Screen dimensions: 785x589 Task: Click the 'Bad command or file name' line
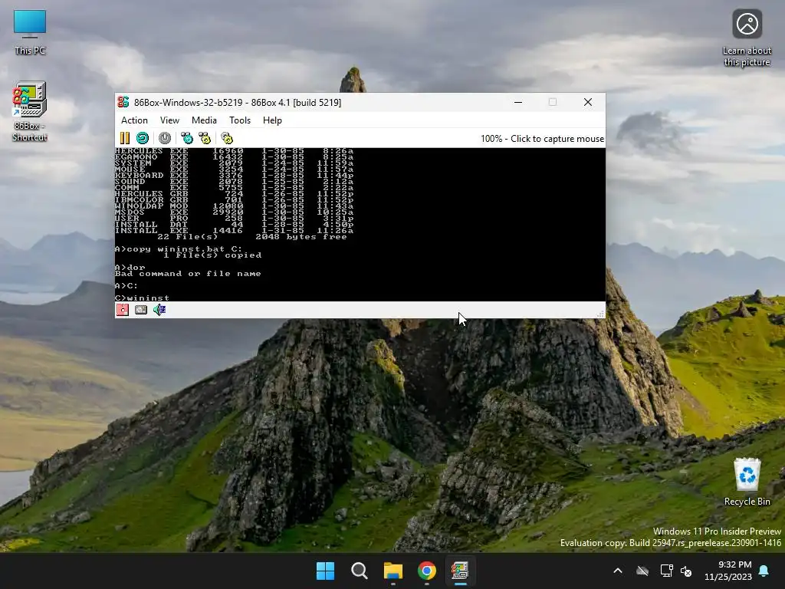pos(188,274)
